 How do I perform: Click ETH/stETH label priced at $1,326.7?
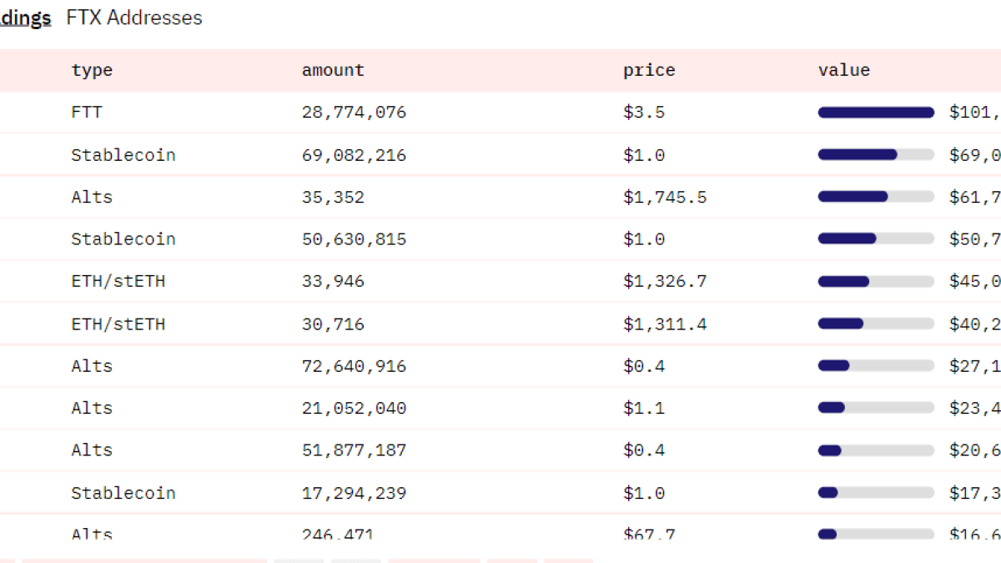(118, 281)
